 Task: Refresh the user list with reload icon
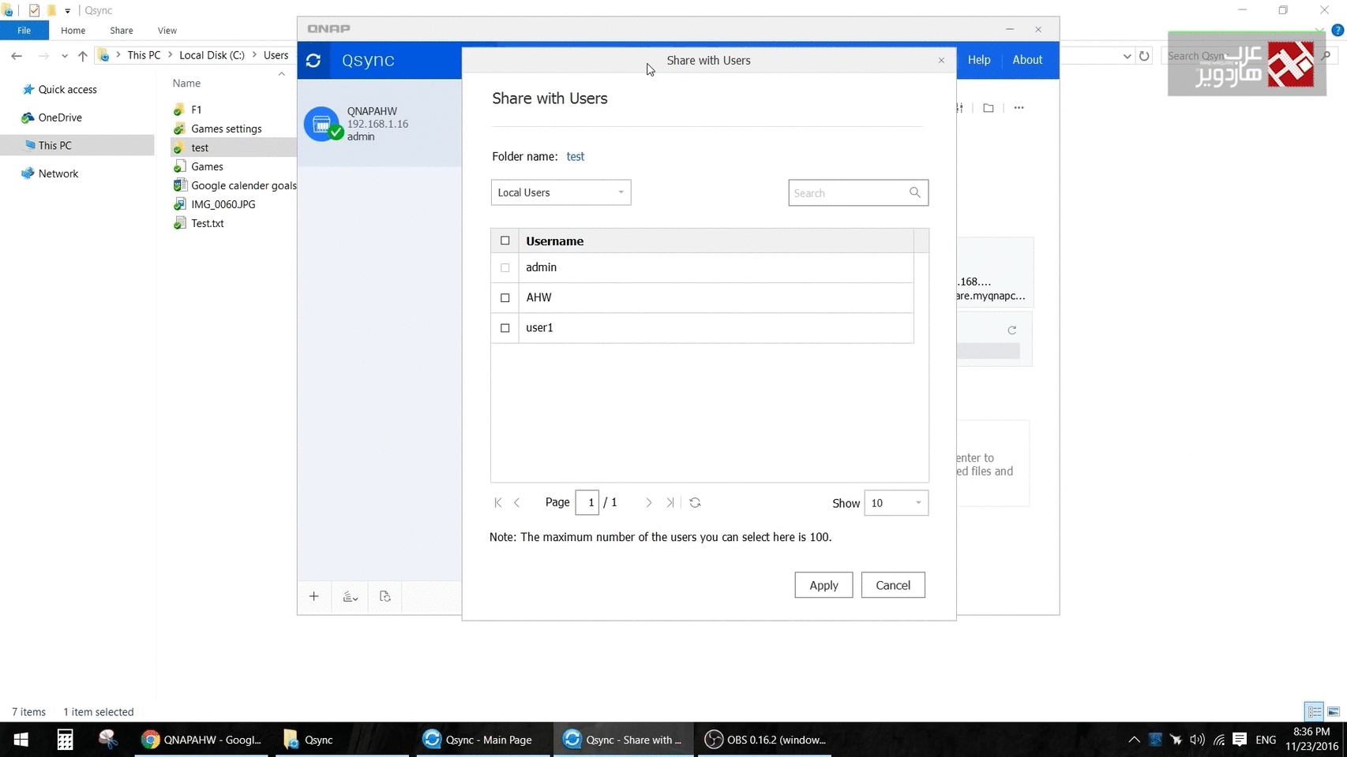pos(695,502)
